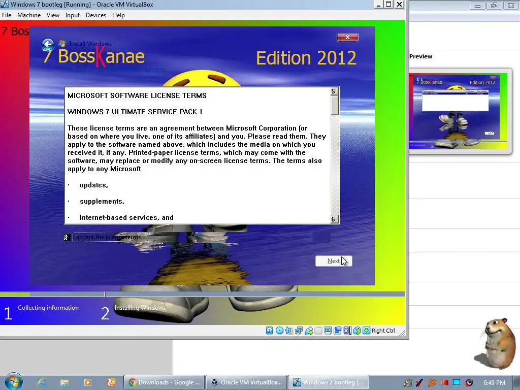Screen dimensions: 520x390
Task: Click the display settings indicator icon
Action: click(328, 330)
